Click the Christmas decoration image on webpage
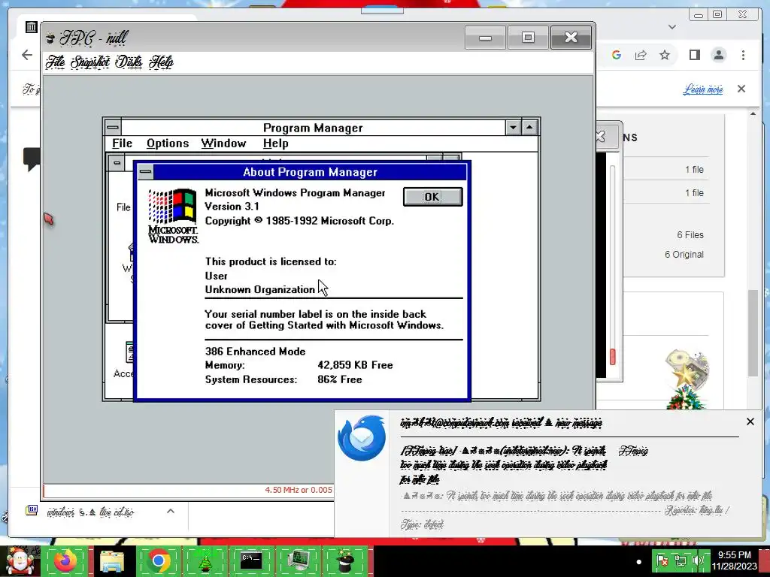 pos(687,379)
